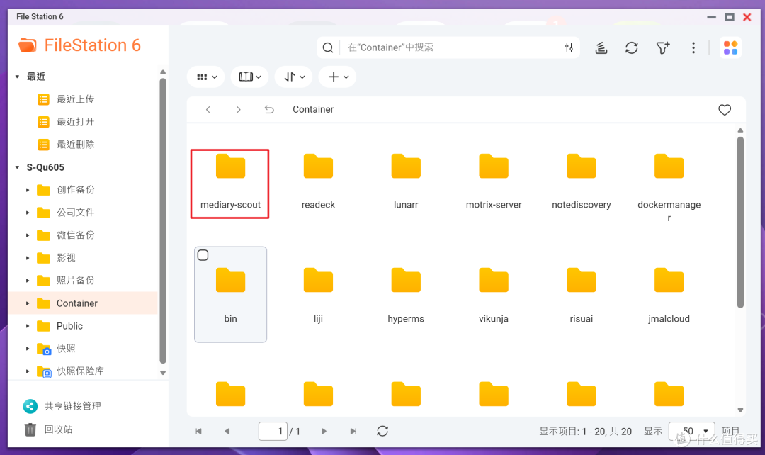This screenshot has height=455, width=765.
Task: Open background tasks stack icon
Action: point(601,47)
